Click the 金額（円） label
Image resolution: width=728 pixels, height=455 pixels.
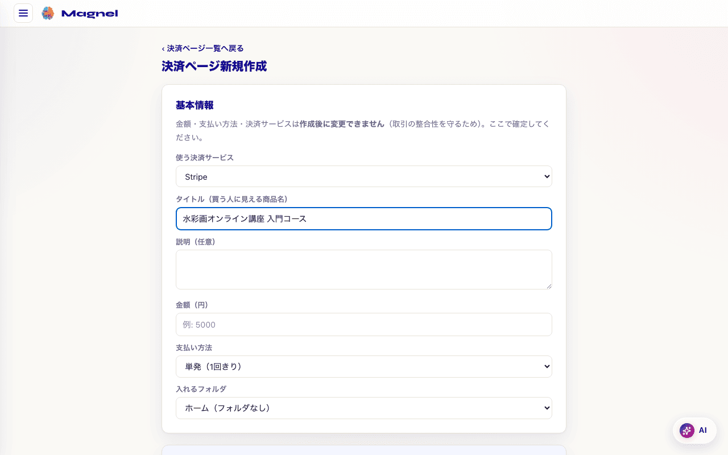tap(192, 305)
